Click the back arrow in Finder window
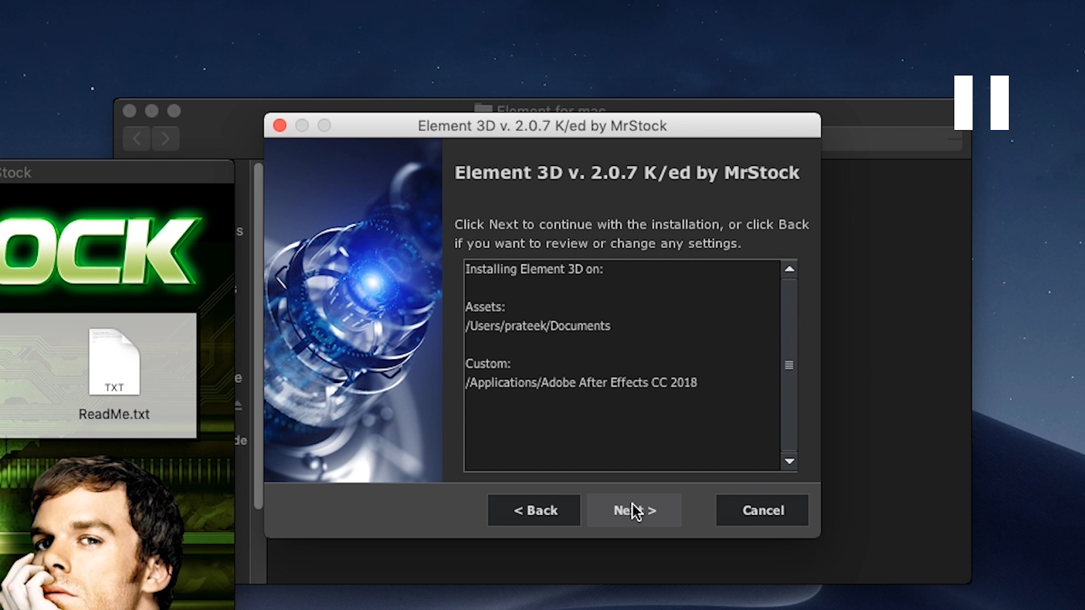This screenshot has height=610, width=1085. (138, 139)
